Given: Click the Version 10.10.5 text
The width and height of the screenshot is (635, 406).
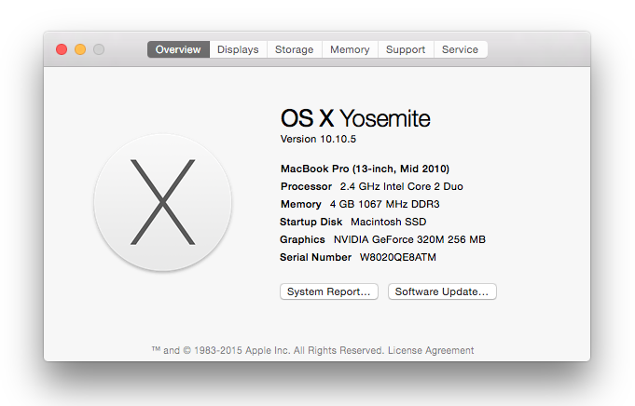Looking at the screenshot, I should [x=318, y=139].
